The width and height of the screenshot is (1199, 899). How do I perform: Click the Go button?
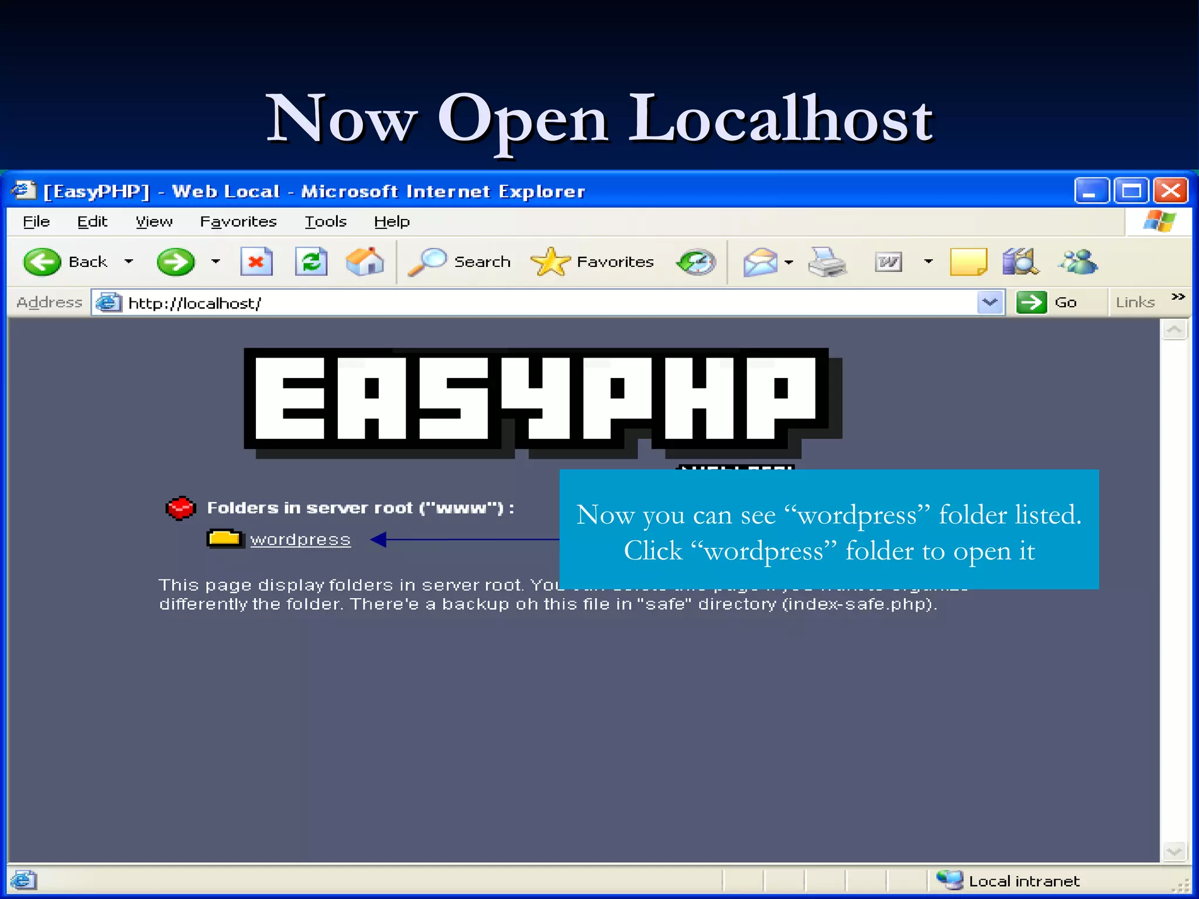click(1047, 303)
